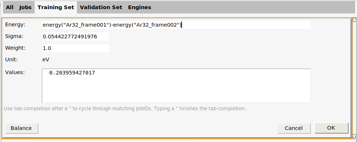
Task: Click the Energy expression input field
Action: coord(176,25)
